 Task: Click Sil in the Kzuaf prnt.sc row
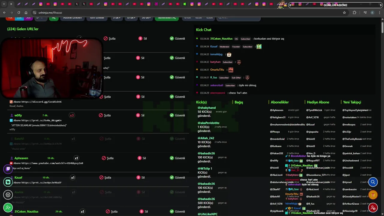[x=140, y=178]
